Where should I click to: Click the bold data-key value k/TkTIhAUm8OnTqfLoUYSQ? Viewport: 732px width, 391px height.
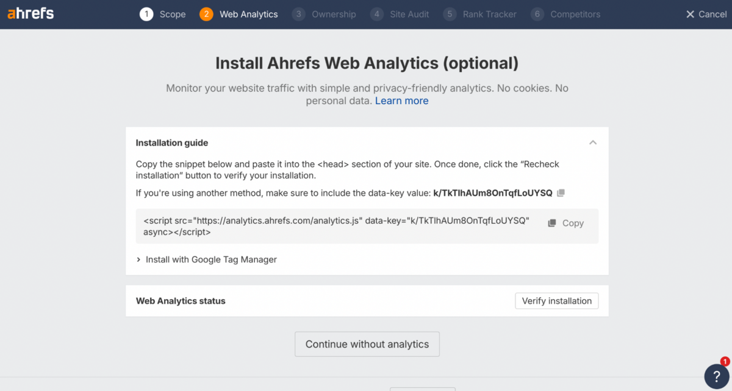point(492,193)
